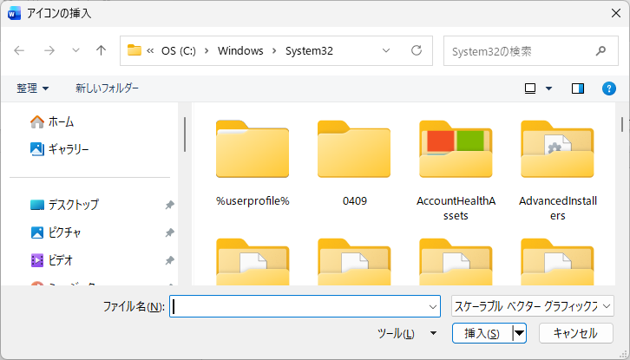Click the view layout icon

530,88
